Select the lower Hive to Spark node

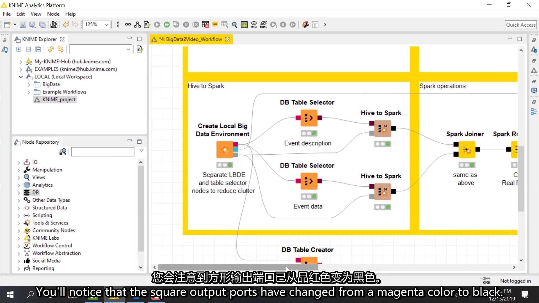click(383, 192)
